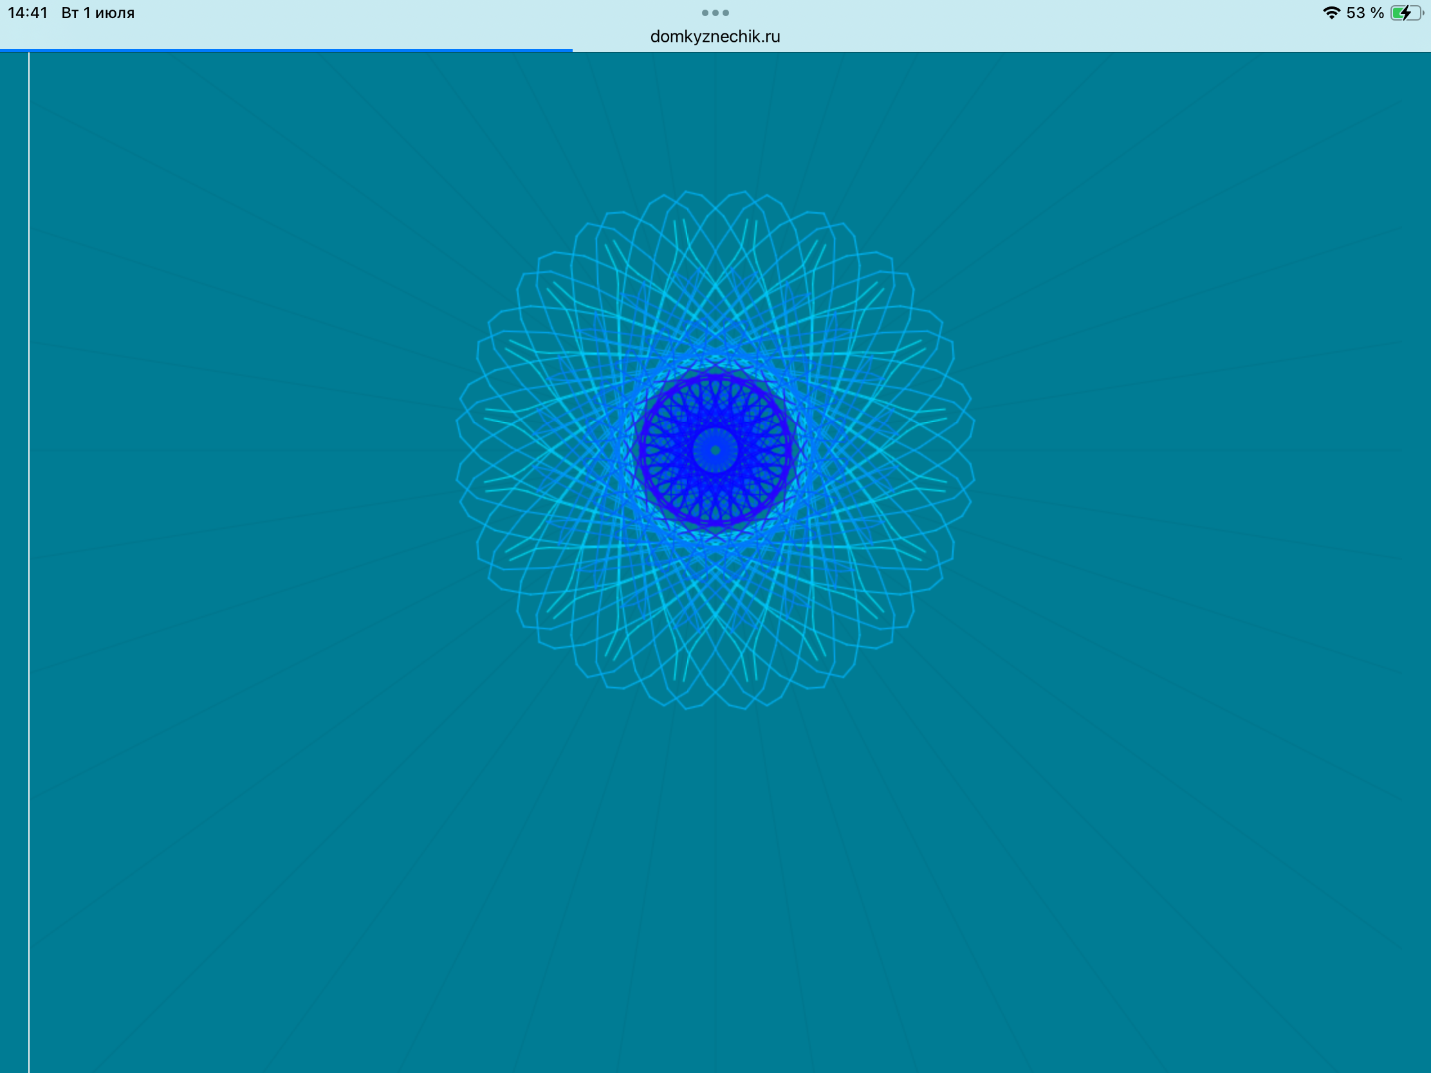This screenshot has width=1431, height=1073.
Task: Tap the three-dot multitasking menu
Action: (x=715, y=13)
